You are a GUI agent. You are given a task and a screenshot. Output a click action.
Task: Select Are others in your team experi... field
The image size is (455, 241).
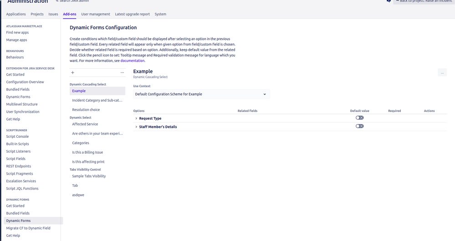97,134
